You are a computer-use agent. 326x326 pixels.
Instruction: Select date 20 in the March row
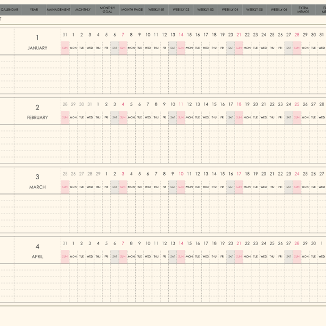[x=264, y=174]
